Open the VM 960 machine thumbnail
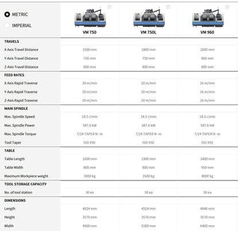The height and width of the screenshot is (231, 238). pyautogui.click(x=208, y=18)
